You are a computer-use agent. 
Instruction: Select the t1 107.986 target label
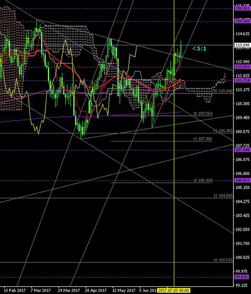203,139
